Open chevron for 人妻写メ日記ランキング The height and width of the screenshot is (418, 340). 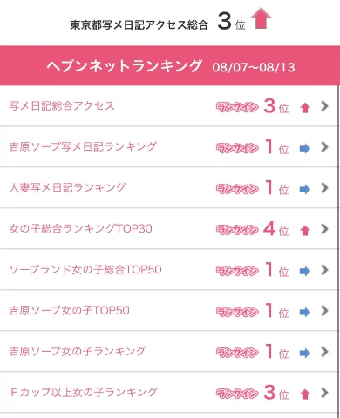[x=324, y=188]
